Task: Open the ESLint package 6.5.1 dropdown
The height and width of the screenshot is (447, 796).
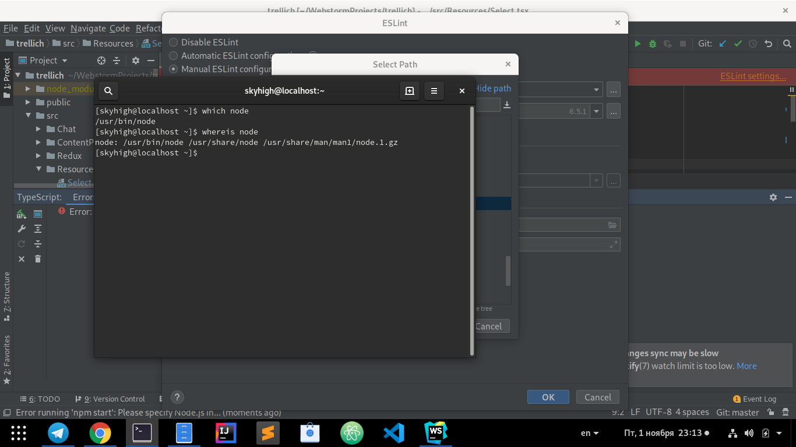Action: (596, 111)
